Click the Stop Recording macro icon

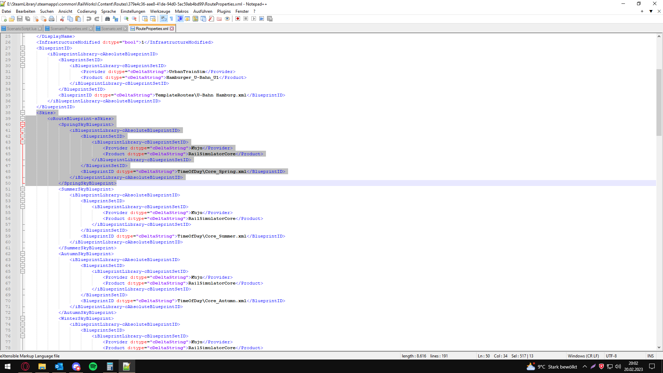click(246, 19)
